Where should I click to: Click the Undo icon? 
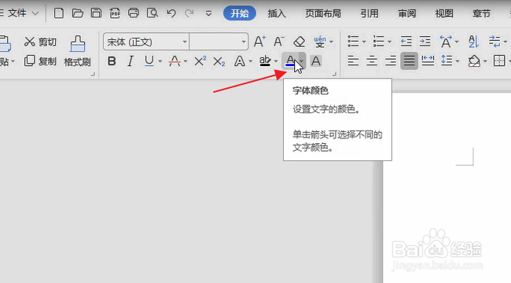171,13
